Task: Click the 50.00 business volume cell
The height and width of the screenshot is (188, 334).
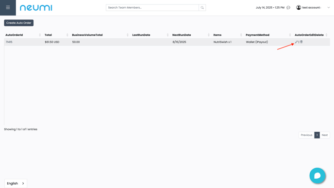Action: click(x=76, y=42)
